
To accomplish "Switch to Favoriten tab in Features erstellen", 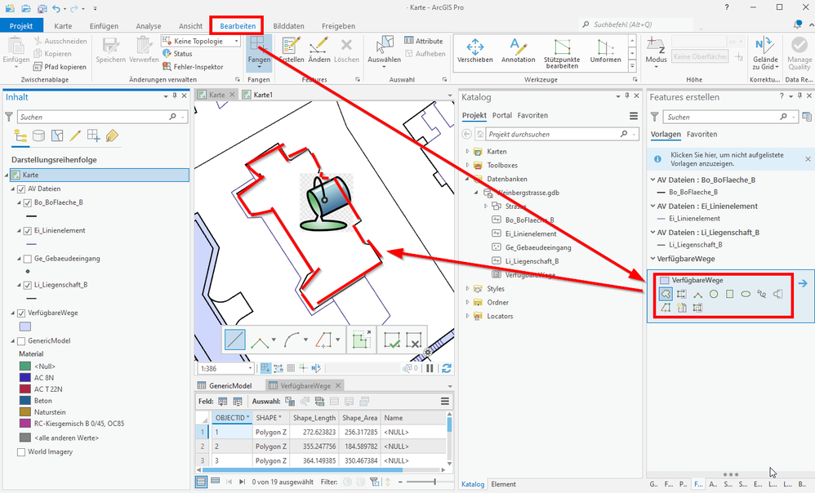I will click(x=701, y=134).
